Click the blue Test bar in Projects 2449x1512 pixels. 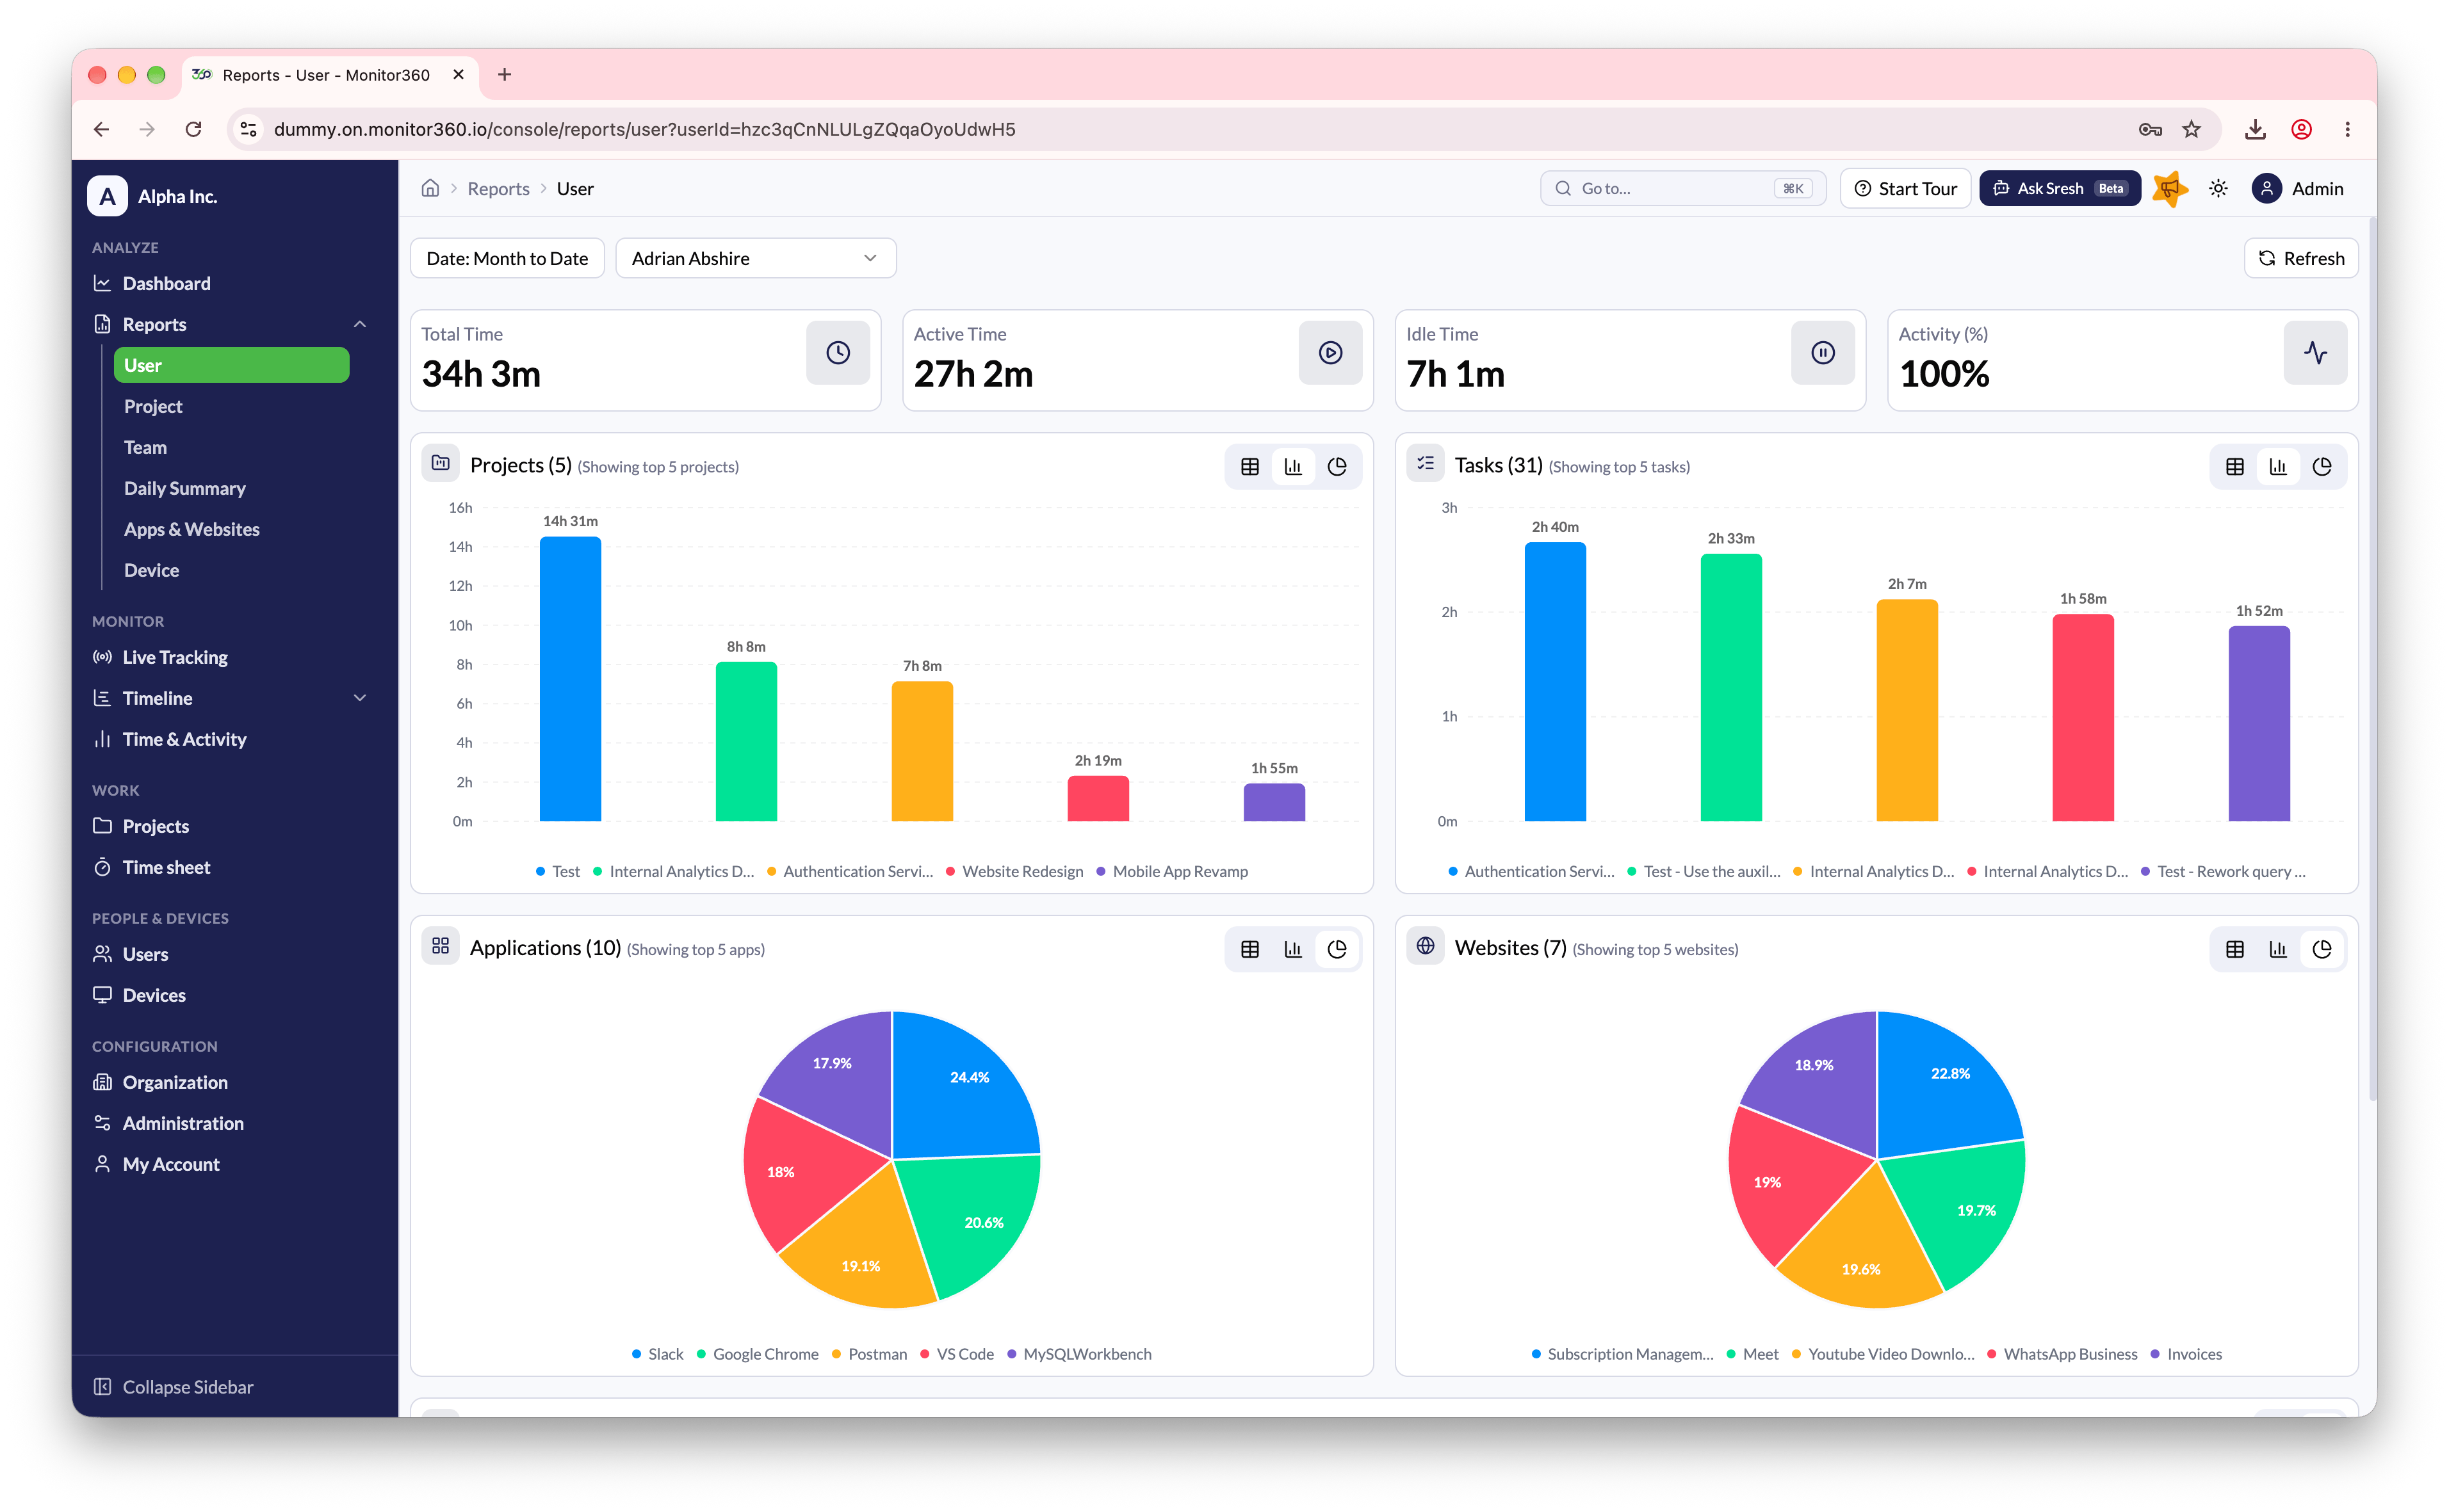click(570, 679)
